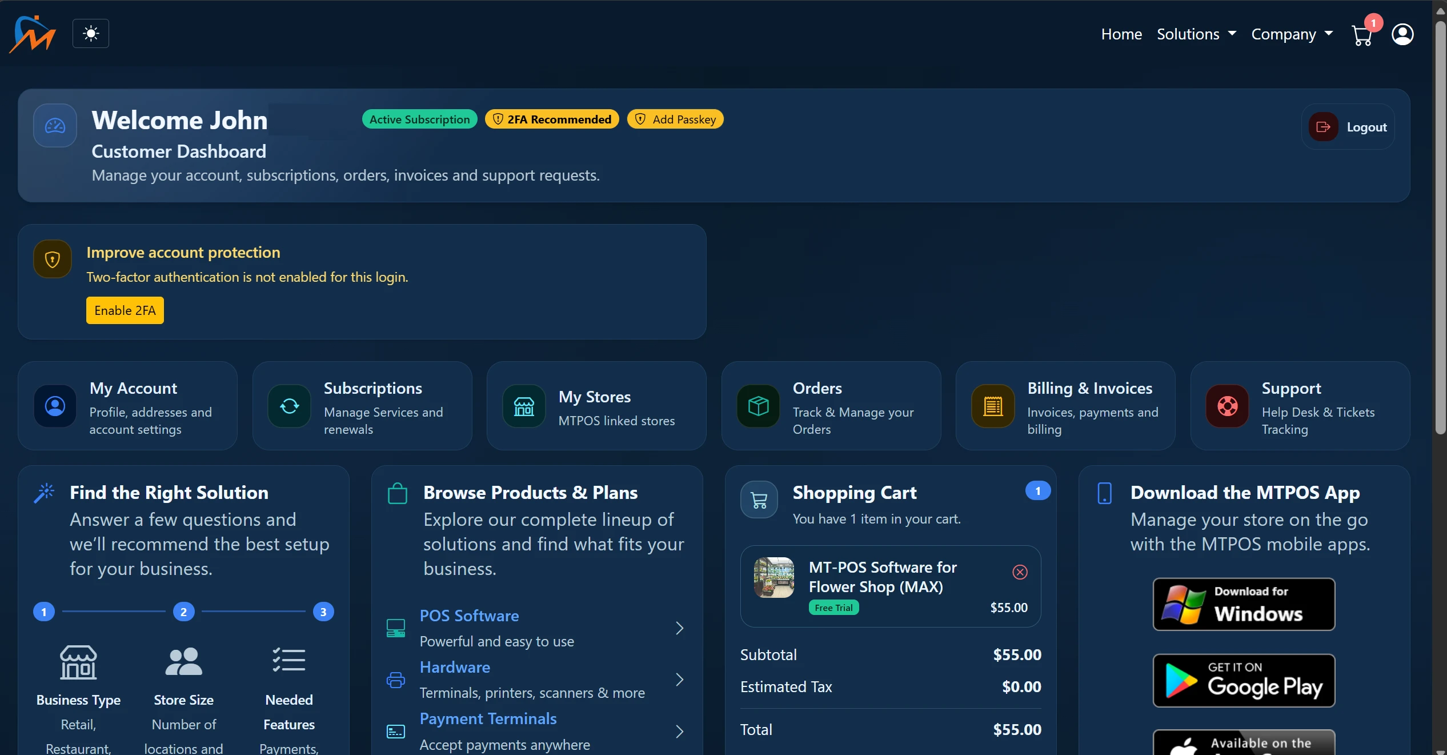The height and width of the screenshot is (755, 1447).
Task: Toggle light mode with the sun icon
Action: click(91, 34)
